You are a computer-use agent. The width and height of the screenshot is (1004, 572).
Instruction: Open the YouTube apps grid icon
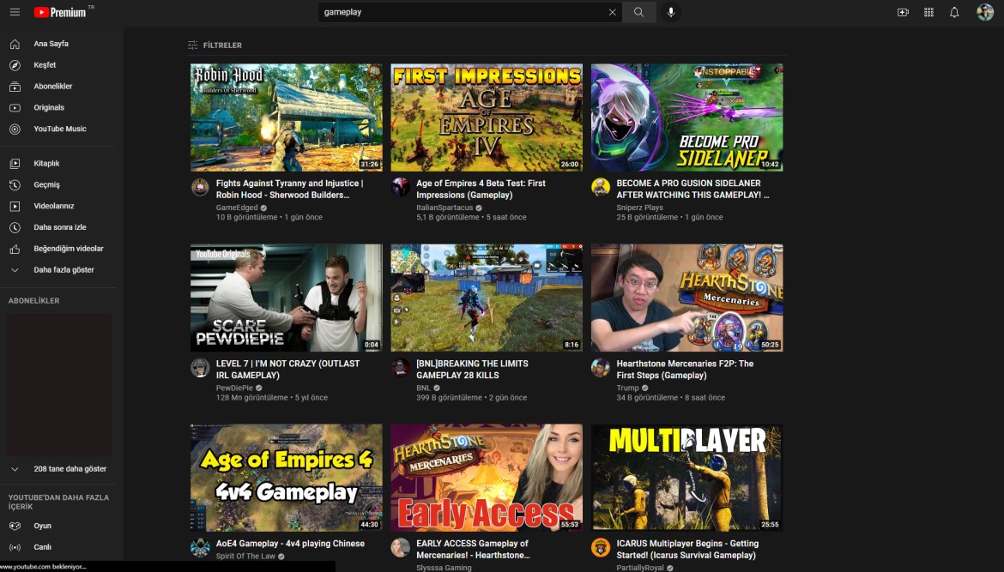tap(928, 12)
